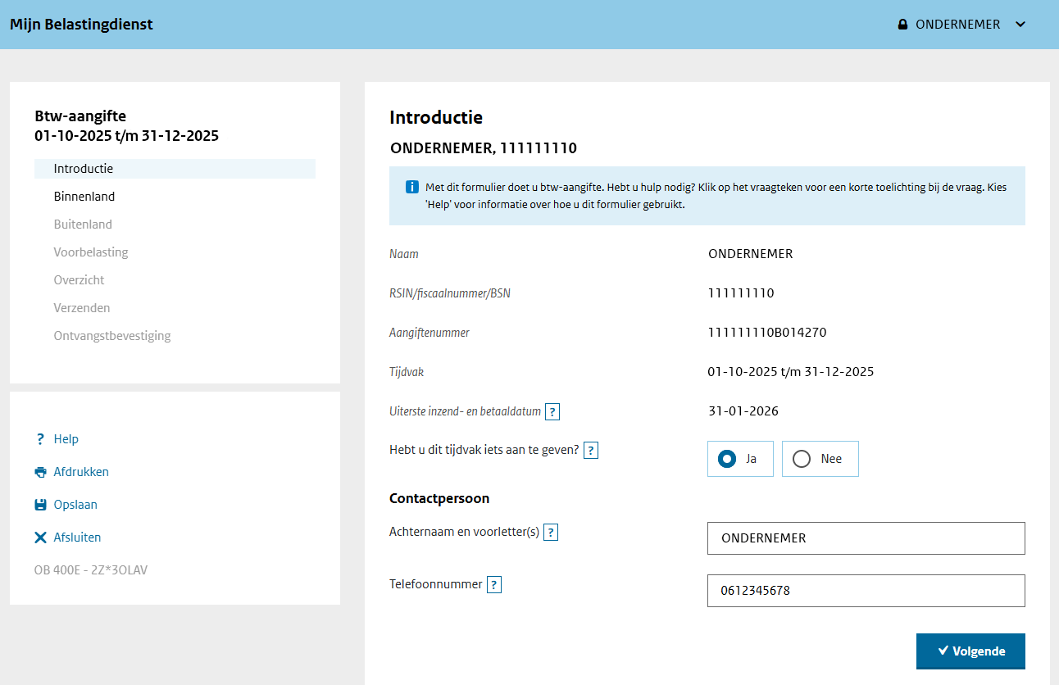The image size is (1059, 685).
Task: Click the Mijn Belastingdienst header title
Action: (x=81, y=24)
